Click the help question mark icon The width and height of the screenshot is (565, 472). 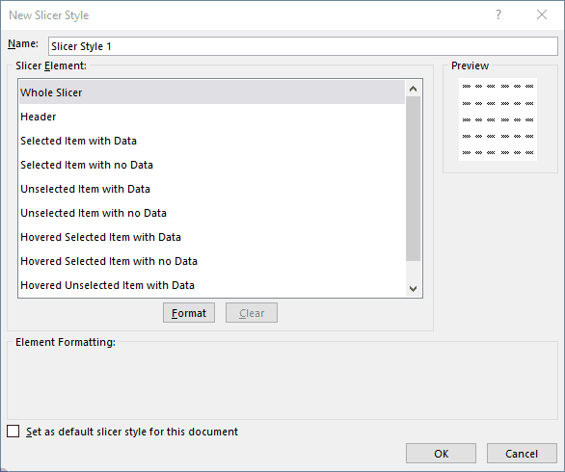(498, 14)
